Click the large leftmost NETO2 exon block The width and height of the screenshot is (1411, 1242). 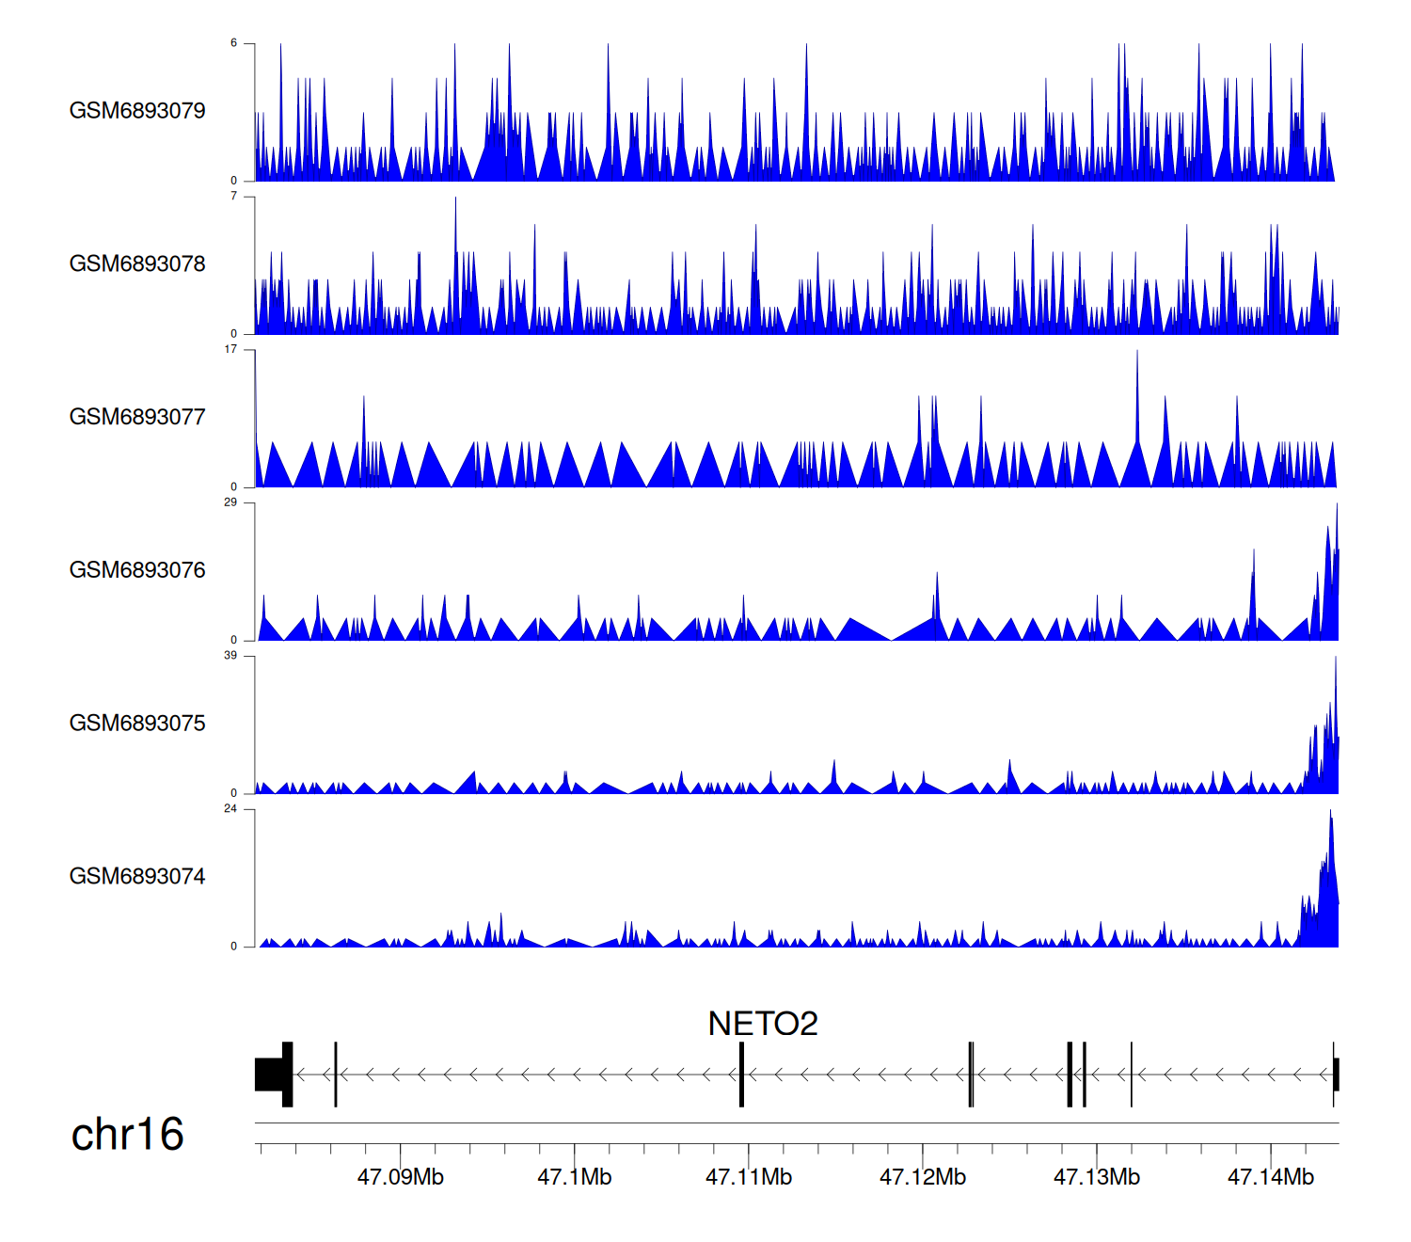(x=273, y=1075)
